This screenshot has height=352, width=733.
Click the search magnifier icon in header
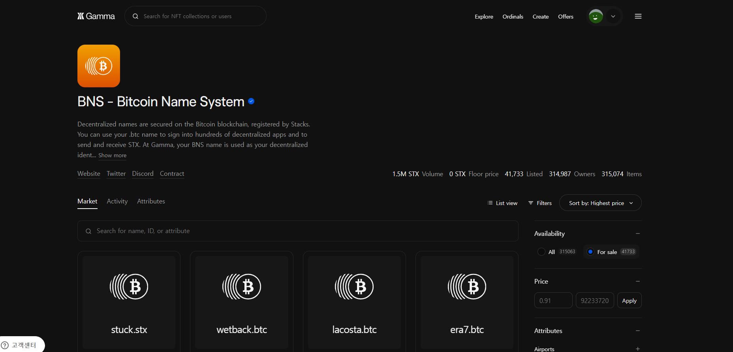click(135, 16)
